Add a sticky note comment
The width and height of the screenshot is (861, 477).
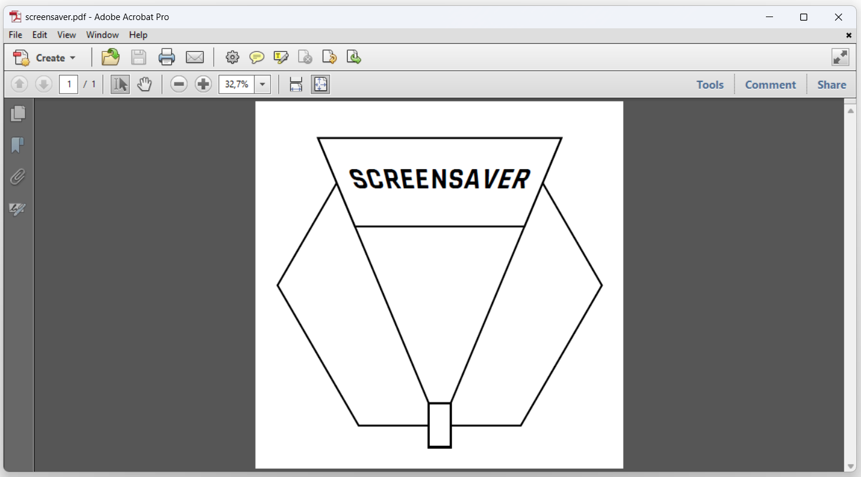(x=257, y=57)
